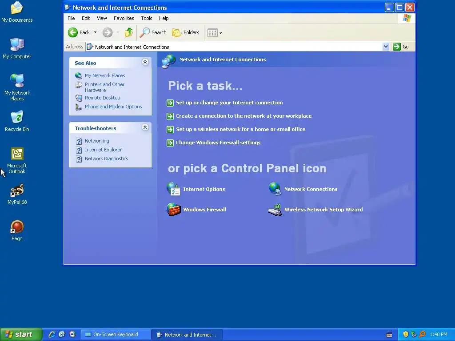This screenshot has width=455, height=341.
Task: Open the Printers and Other Hardware link
Action: (x=104, y=87)
